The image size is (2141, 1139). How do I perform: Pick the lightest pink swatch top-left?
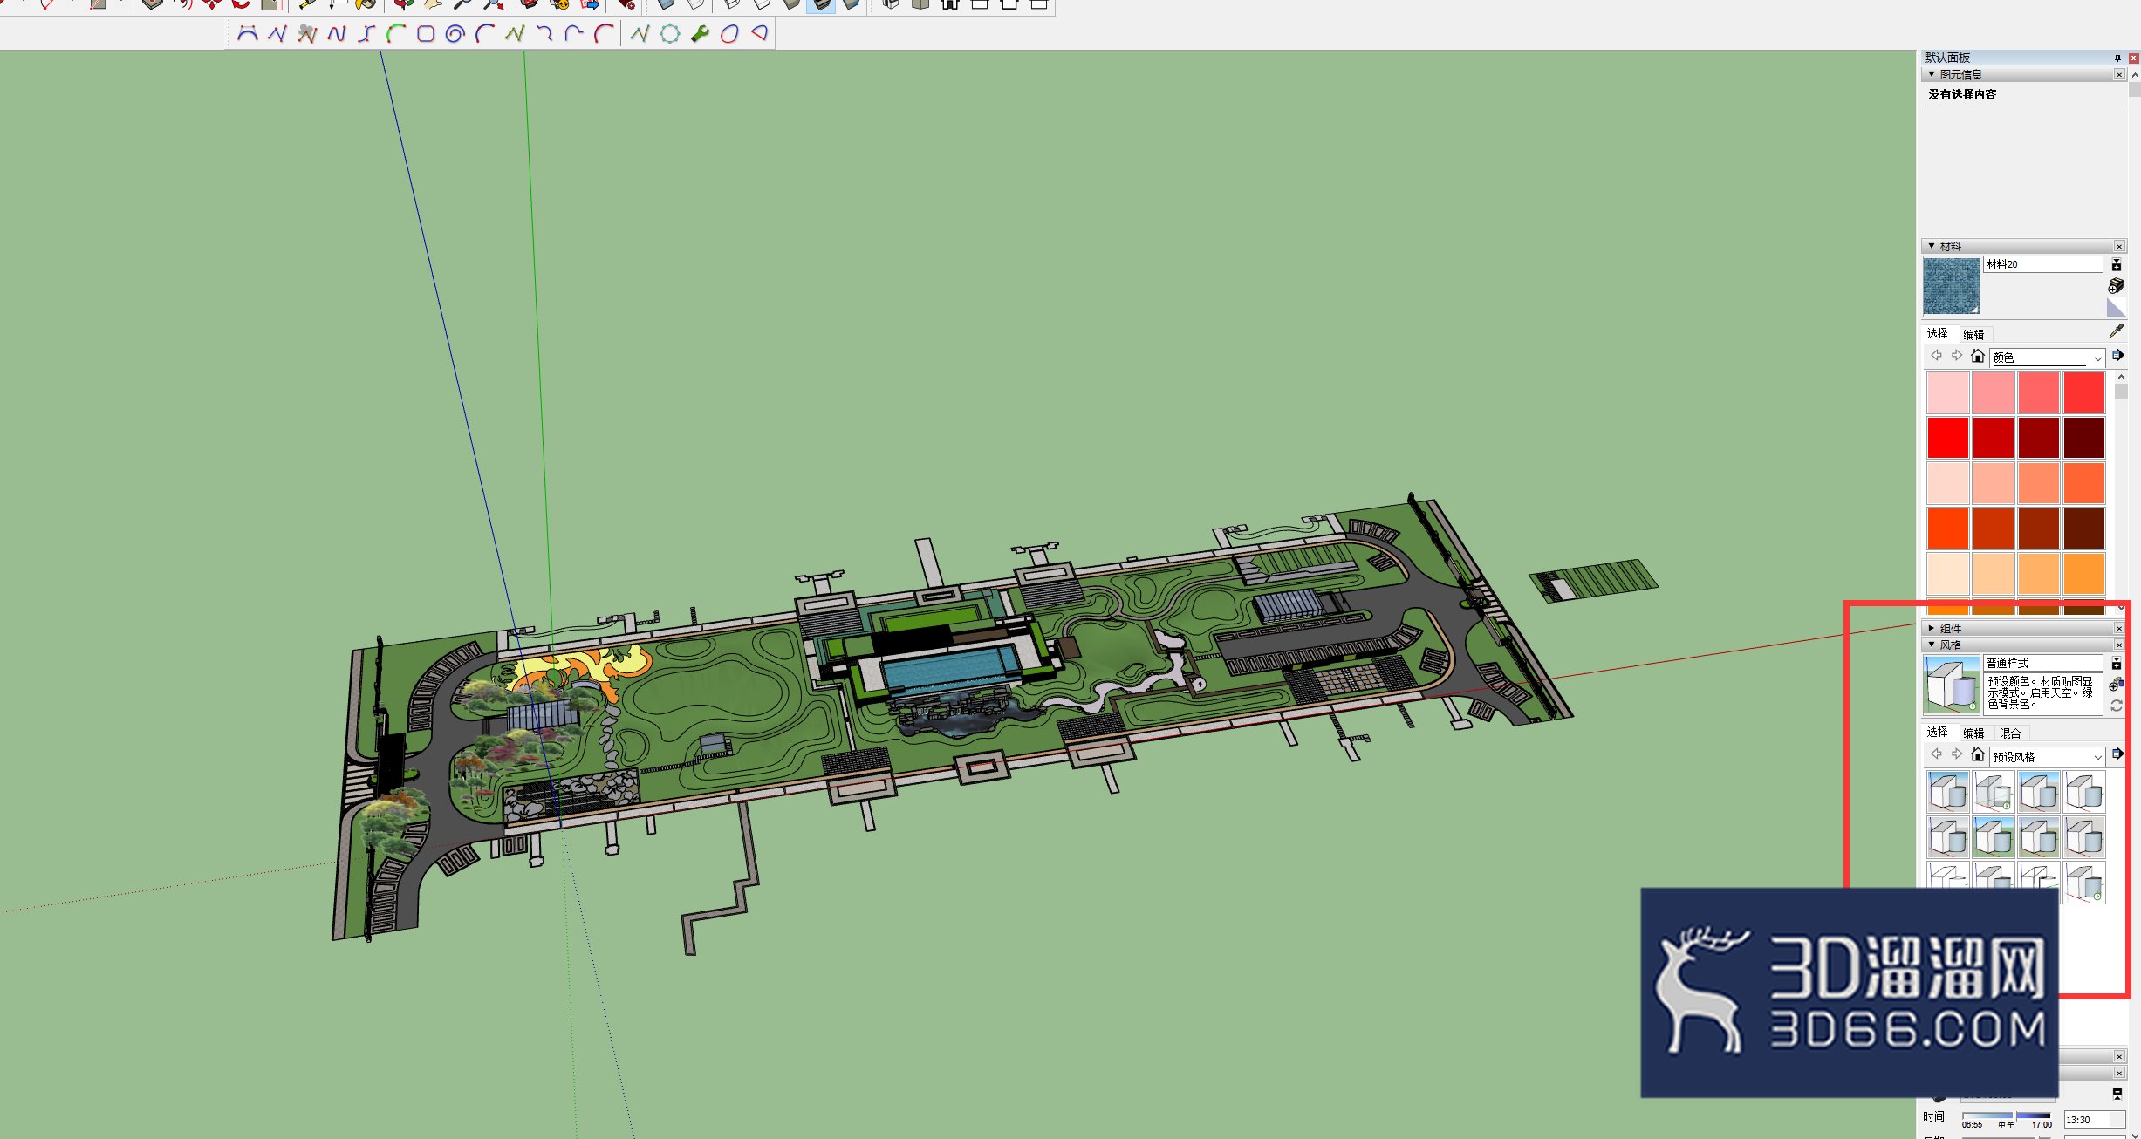[1948, 392]
